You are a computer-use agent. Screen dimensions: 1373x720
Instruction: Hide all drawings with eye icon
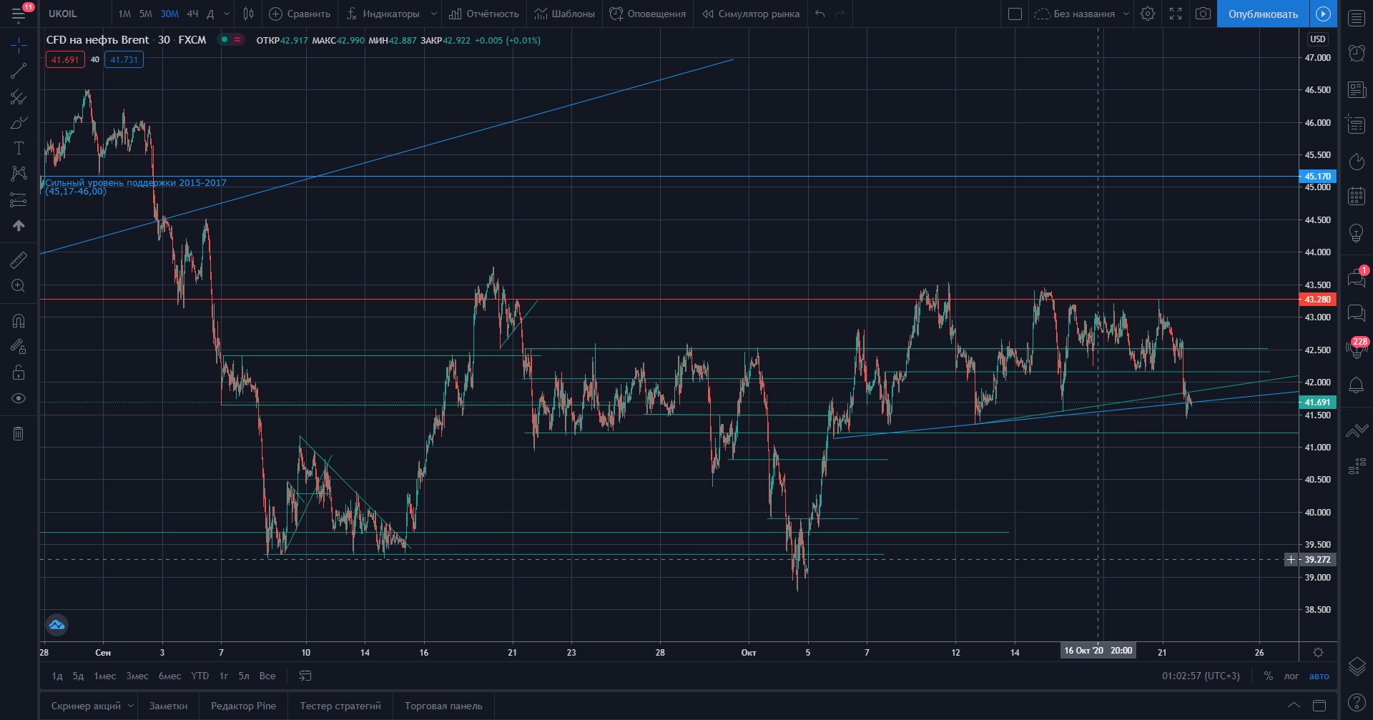pyautogui.click(x=19, y=398)
